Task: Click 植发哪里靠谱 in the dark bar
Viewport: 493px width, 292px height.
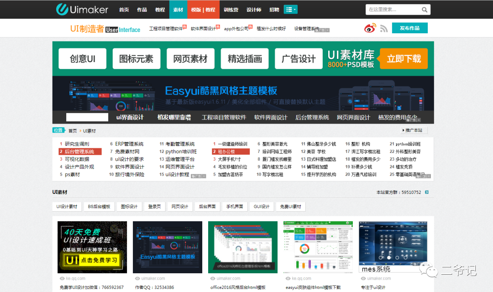Action: (174, 117)
